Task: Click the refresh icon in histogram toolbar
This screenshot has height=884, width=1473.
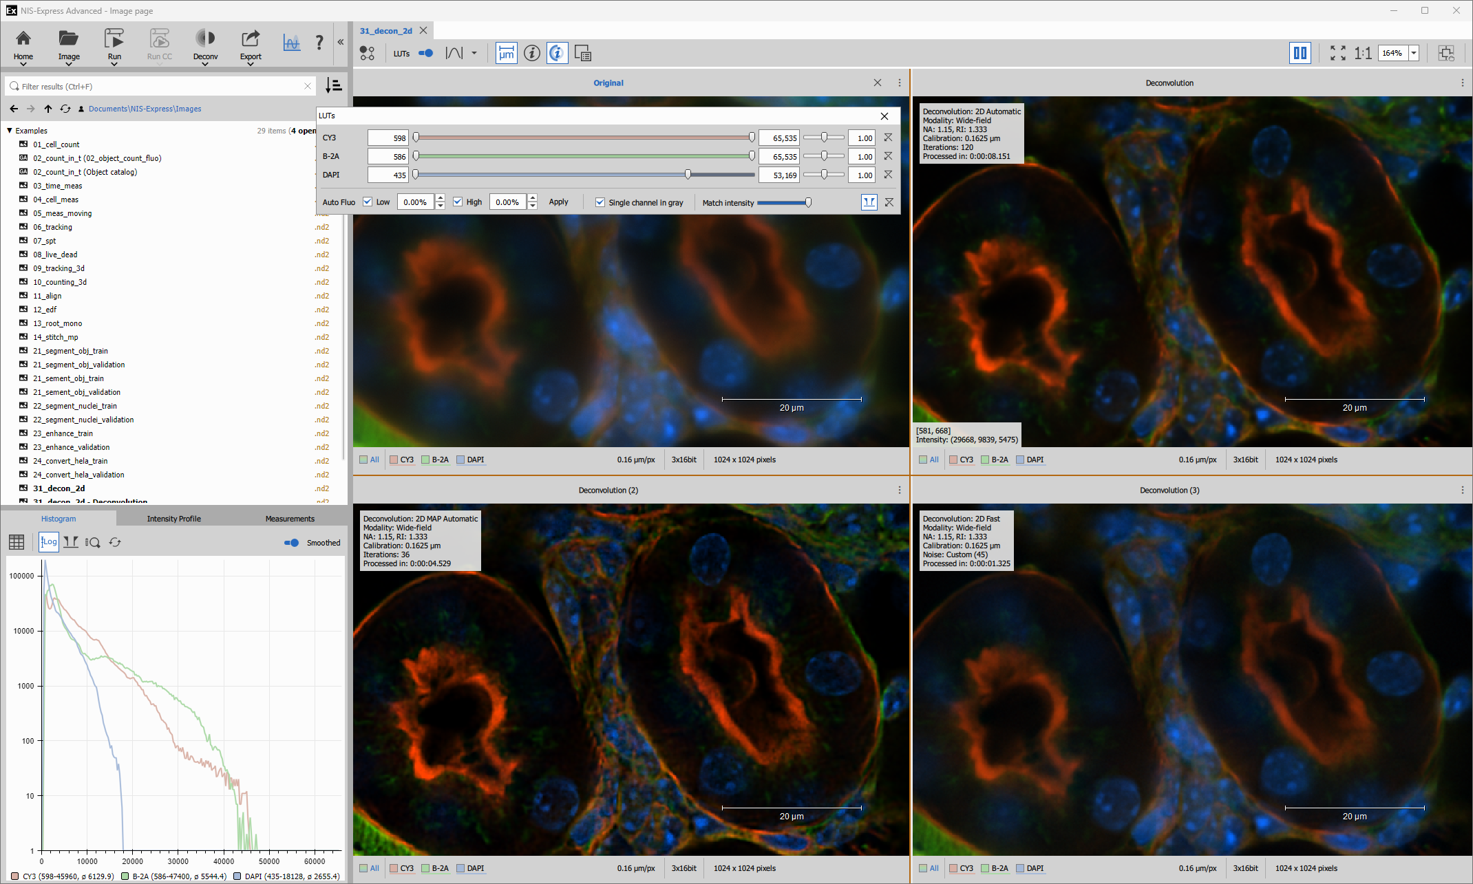Action: pyautogui.click(x=115, y=542)
